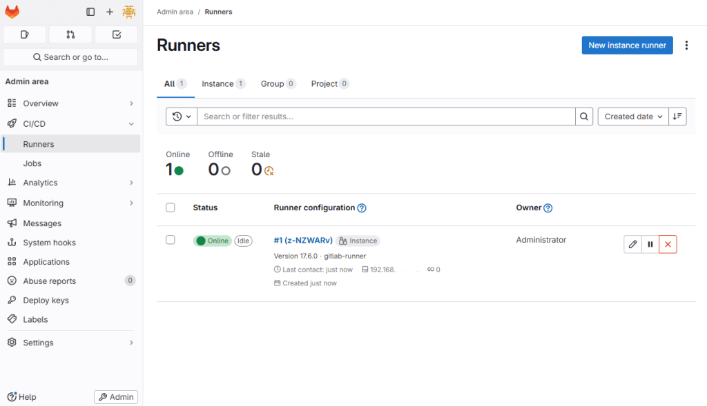Click the offline empty circle icon

pos(226,171)
